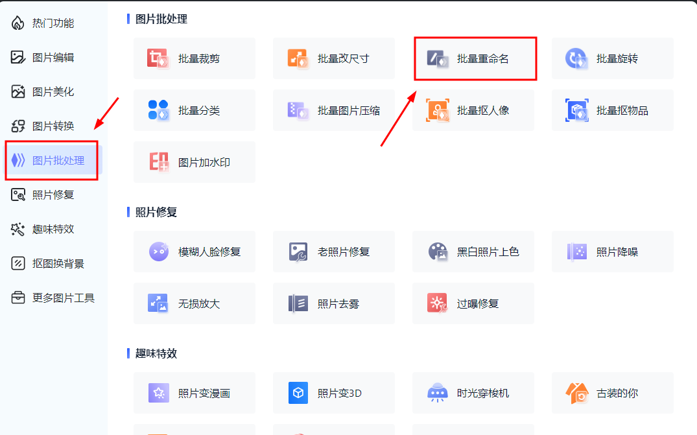Click the 图片加水印 watermark icon
The image size is (697, 435).
159,162
